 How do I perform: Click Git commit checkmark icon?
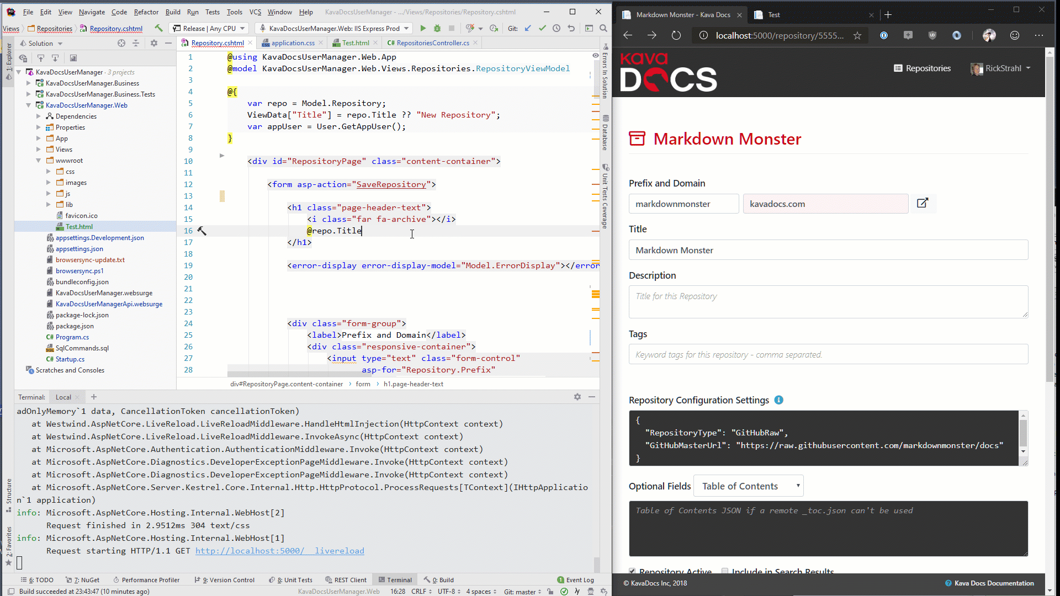(x=542, y=28)
